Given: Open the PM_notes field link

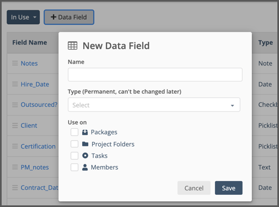Looking at the screenshot, I should (35, 167).
